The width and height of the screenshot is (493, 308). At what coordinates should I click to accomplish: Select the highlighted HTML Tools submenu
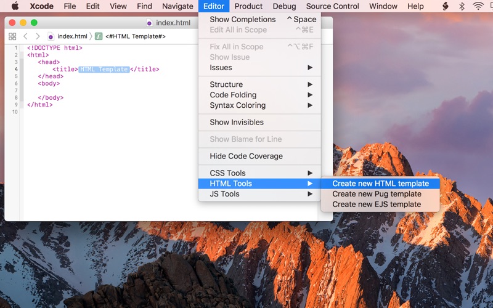pos(259,184)
